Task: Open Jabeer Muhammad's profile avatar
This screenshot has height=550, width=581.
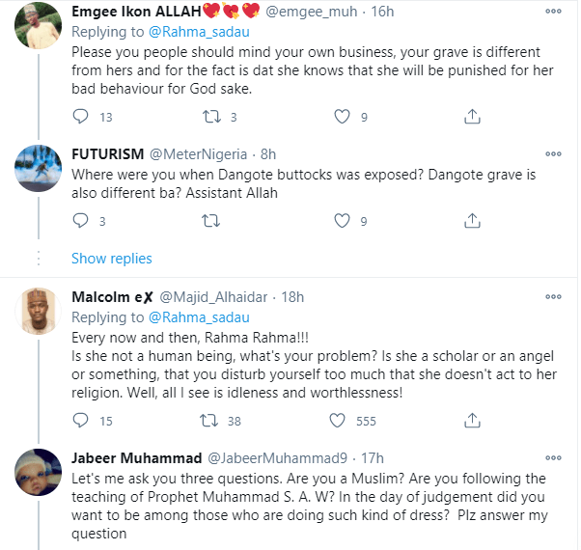Action: [37, 474]
